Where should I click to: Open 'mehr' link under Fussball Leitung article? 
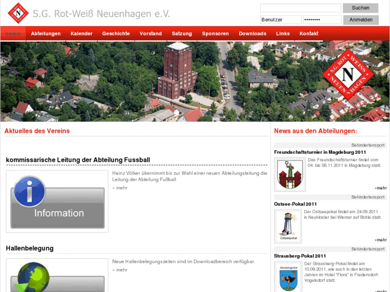tap(121, 188)
